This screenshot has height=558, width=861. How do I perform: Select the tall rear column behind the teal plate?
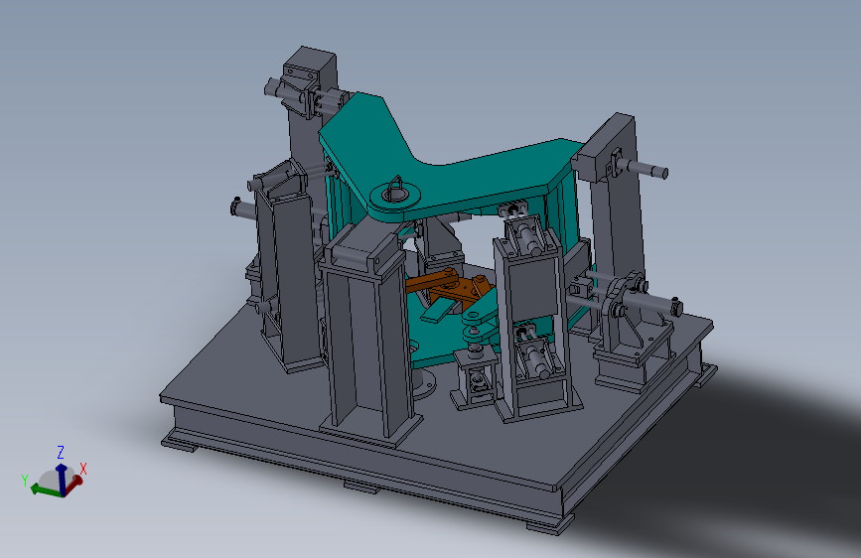tap(309, 126)
